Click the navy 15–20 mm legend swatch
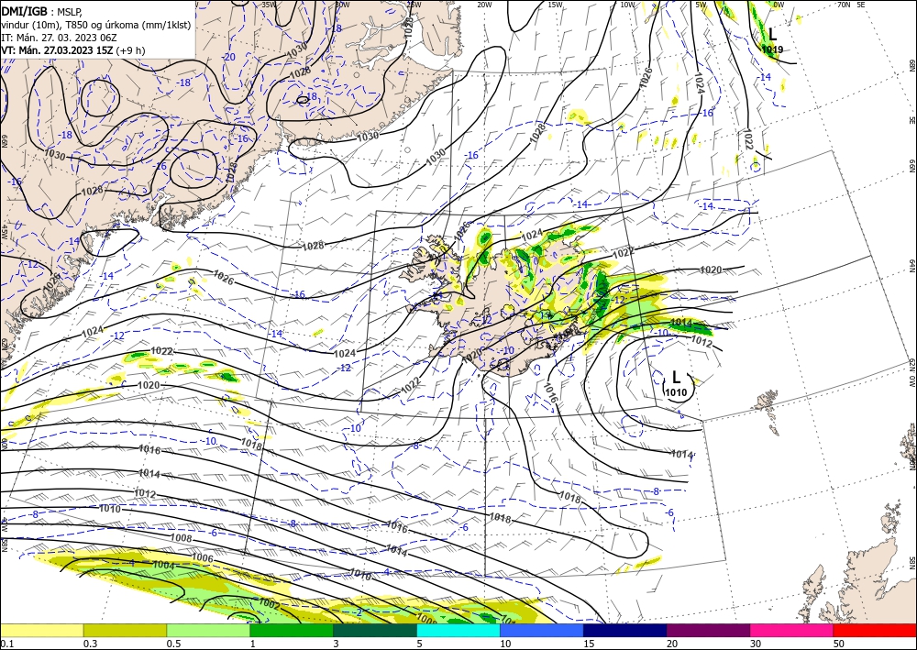 point(624,630)
